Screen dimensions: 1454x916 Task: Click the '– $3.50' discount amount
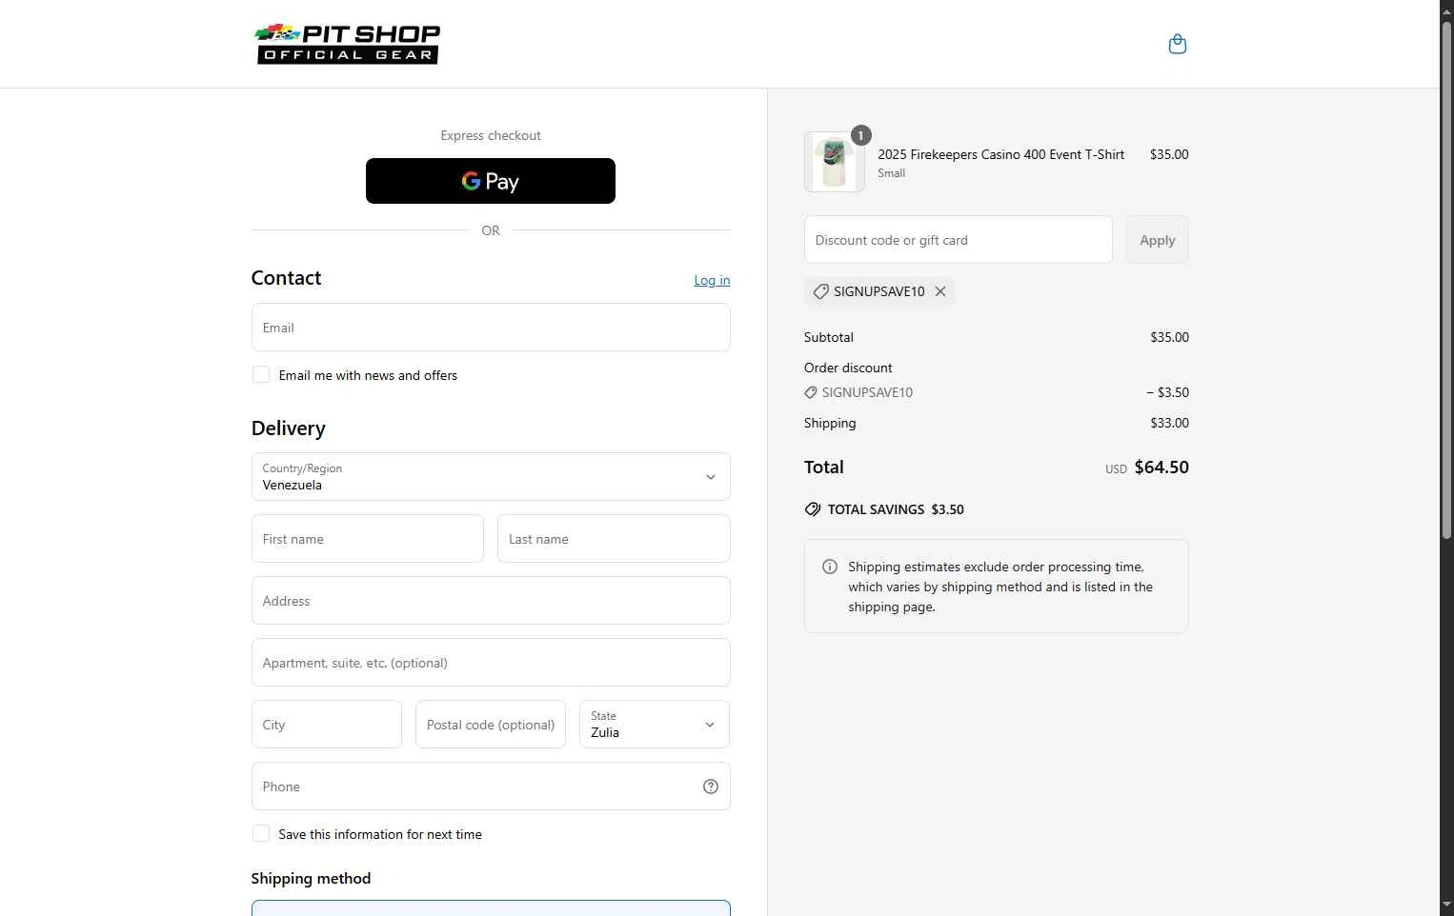point(1168,392)
